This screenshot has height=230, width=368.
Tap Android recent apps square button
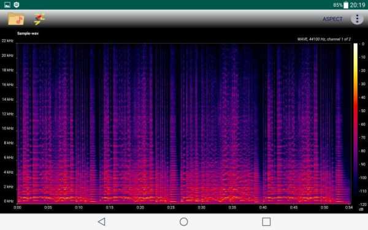pyautogui.click(x=266, y=221)
